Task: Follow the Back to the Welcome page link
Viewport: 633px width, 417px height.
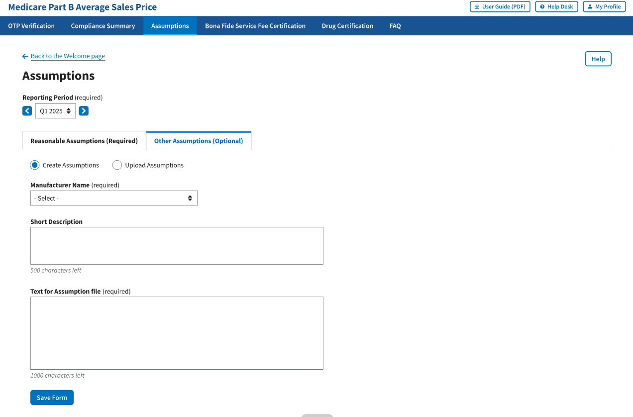Action: [x=68, y=56]
